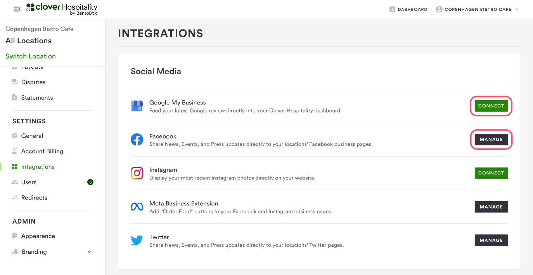Viewport: 533px width, 275px height.
Task: Click the Statements document icon
Action: point(15,97)
